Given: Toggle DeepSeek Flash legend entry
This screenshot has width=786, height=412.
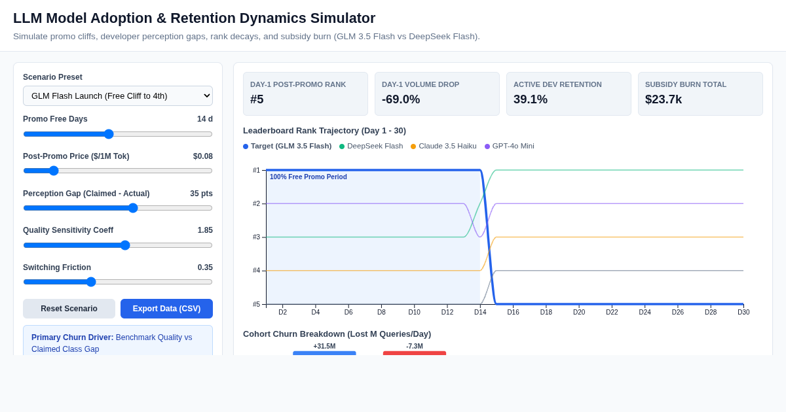Looking at the screenshot, I should (x=371, y=146).
